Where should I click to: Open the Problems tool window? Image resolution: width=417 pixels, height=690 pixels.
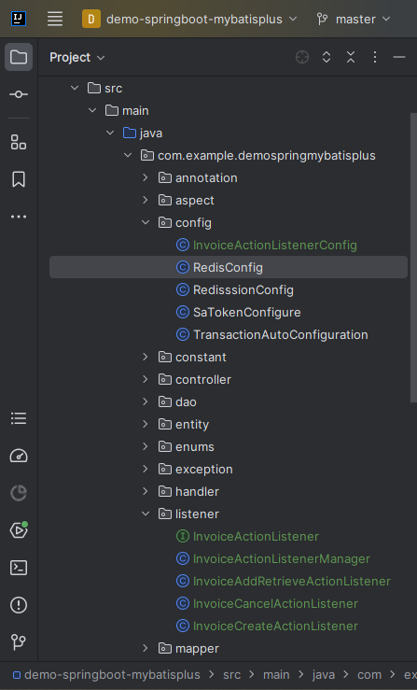click(19, 605)
